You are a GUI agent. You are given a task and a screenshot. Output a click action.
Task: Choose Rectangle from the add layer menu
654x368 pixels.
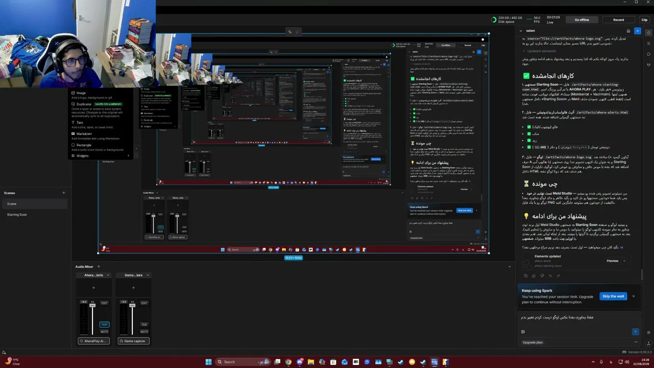tap(101, 147)
